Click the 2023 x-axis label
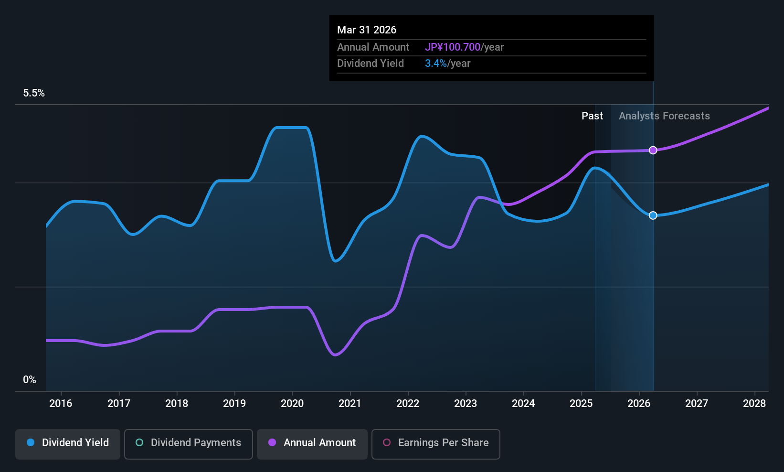Screen dimensions: 784x472 [466, 404]
